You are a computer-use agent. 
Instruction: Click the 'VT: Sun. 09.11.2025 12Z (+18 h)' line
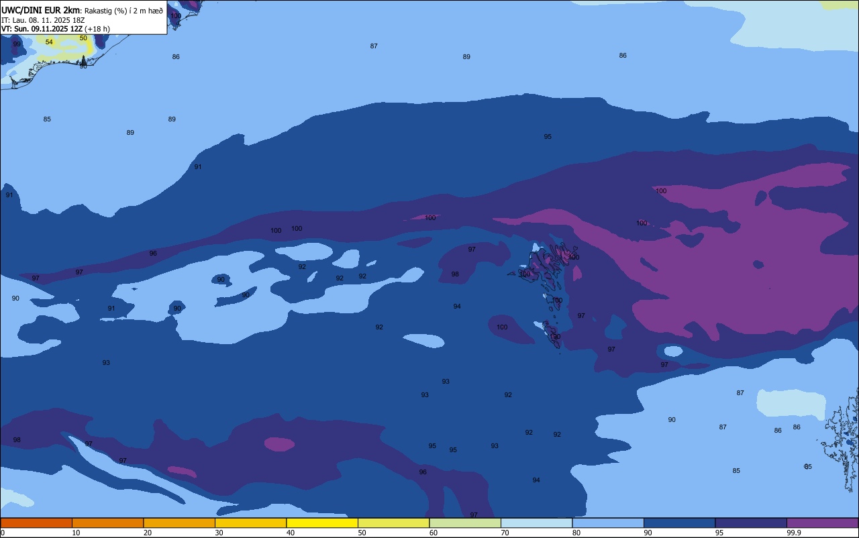coord(56,29)
